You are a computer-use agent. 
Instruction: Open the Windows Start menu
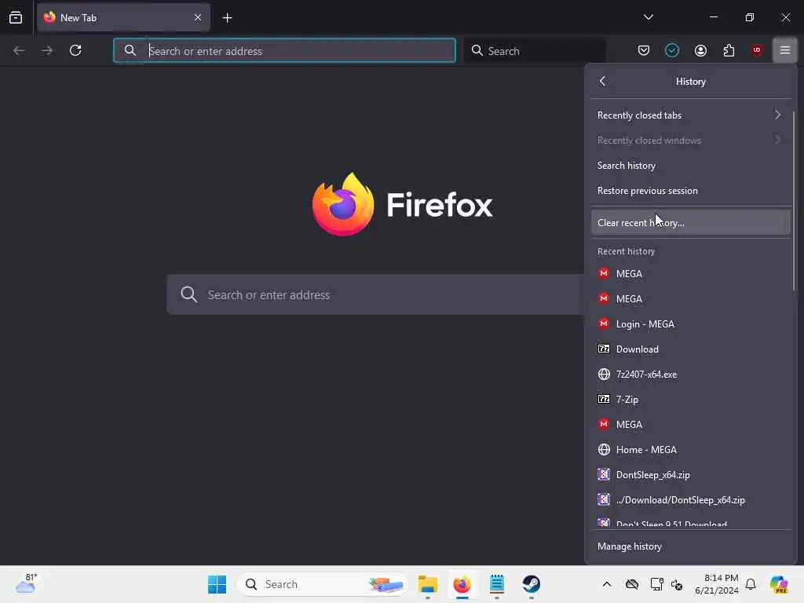[x=217, y=584]
